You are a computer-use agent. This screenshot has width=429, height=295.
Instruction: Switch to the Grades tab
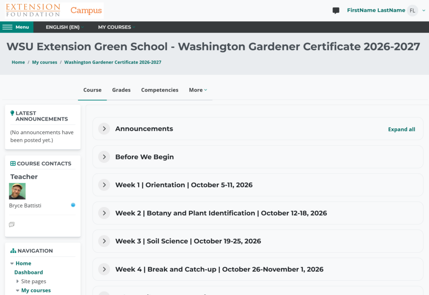(x=121, y=90)
